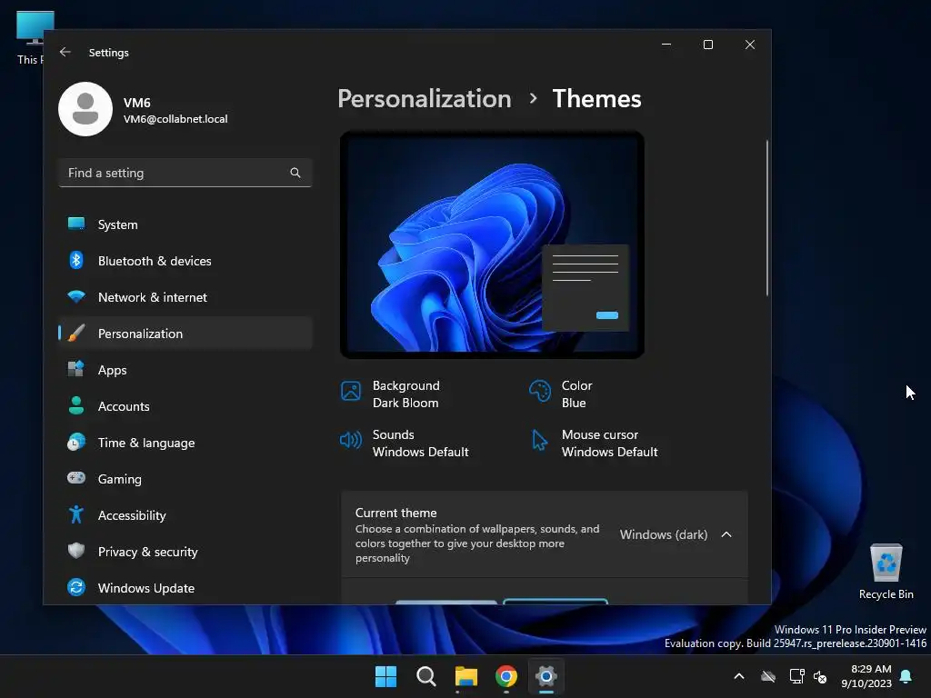Click the muted volume tray icon
931x698 pixels.
click(820, 676)
